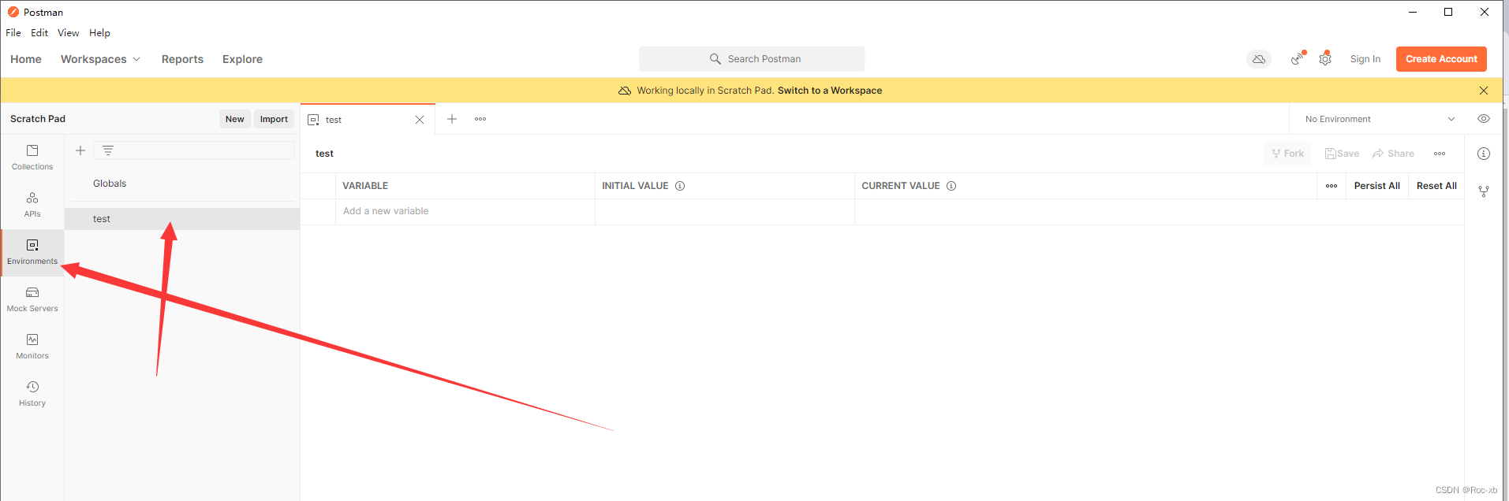The width and height of the screenshot is (1509, 501).
Task: Click the info icon in right sidebar
Action: (1484, 154)
